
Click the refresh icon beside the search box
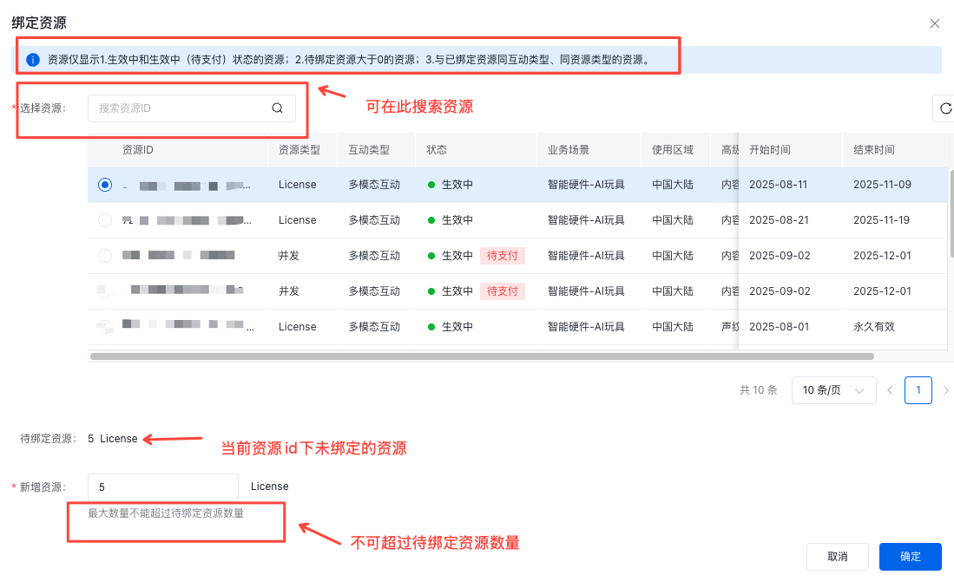(945, 108)
